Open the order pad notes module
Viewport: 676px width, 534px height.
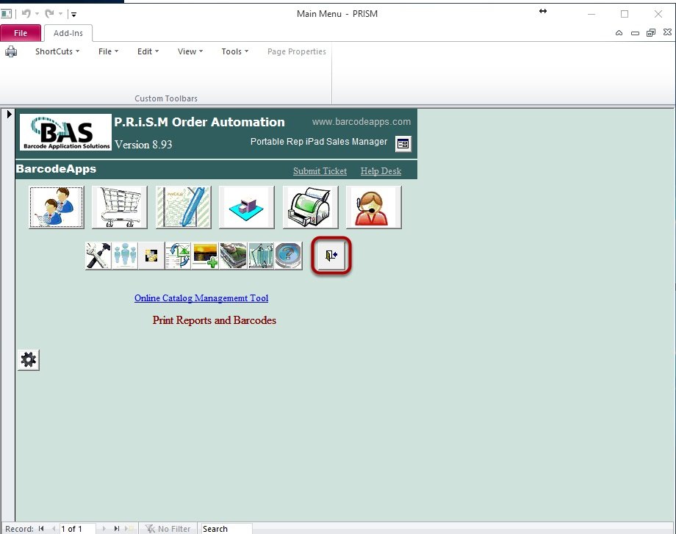(x=183, y=207)
